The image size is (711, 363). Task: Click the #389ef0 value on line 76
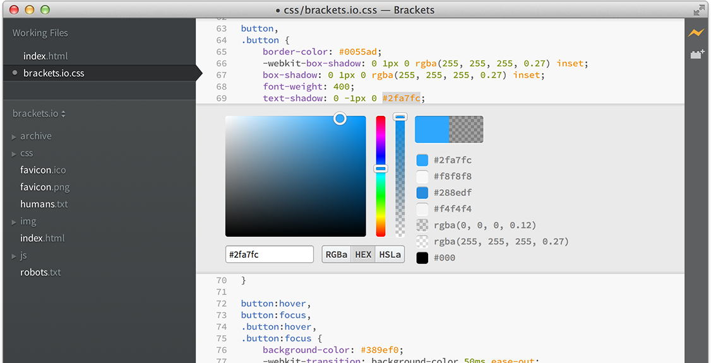(x=379, y=350)
